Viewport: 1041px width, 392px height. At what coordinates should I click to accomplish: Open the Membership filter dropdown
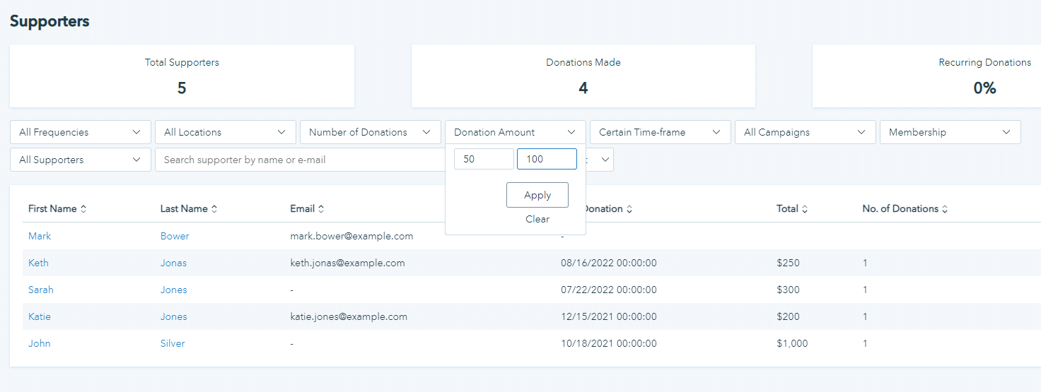pos(950,132)
